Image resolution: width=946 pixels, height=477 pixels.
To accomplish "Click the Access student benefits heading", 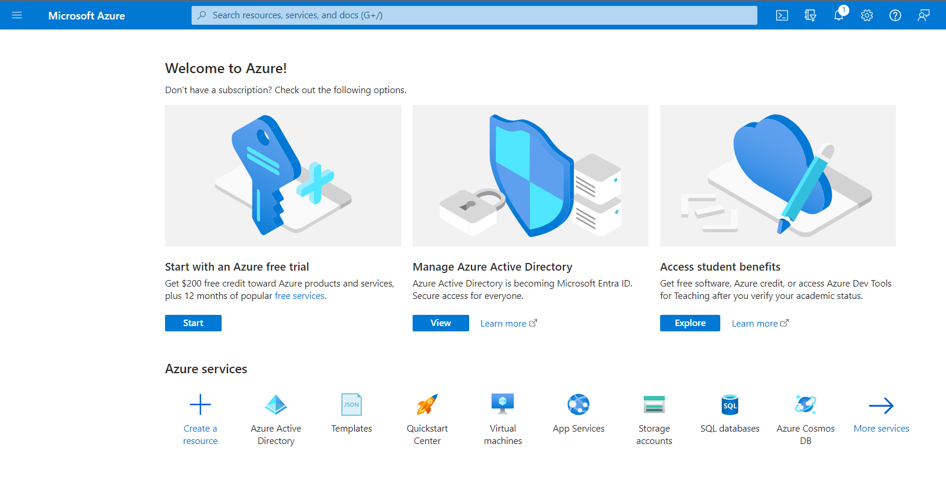I will tap(720, 267).
